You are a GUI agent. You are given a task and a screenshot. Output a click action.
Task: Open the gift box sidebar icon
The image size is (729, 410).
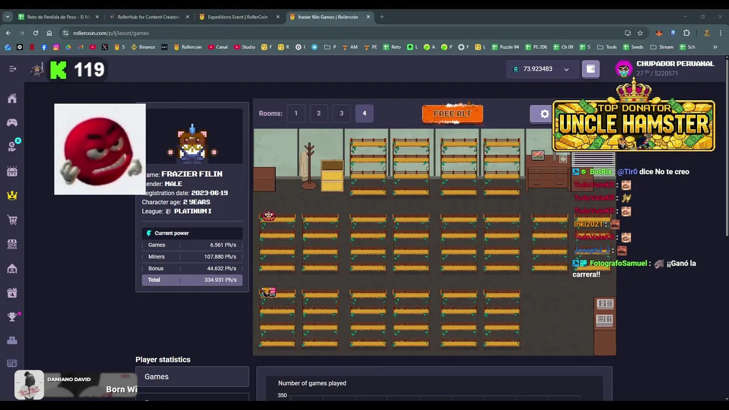click(12, 293)
